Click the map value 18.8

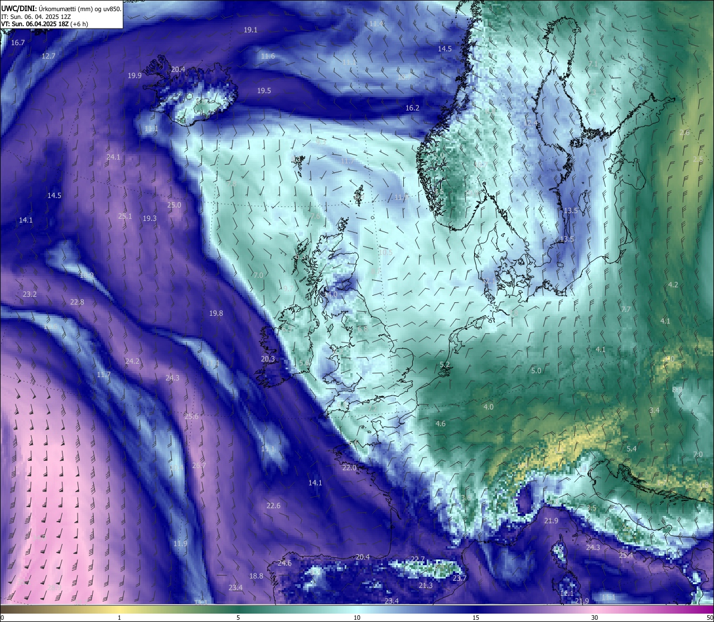[256, 576]
